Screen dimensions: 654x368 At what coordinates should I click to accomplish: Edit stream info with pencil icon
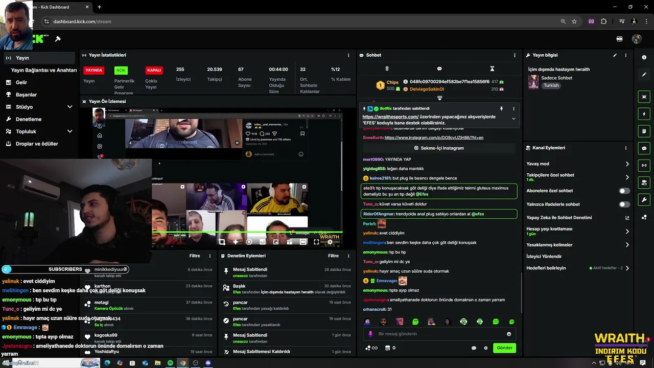click(x=615, y=55)
